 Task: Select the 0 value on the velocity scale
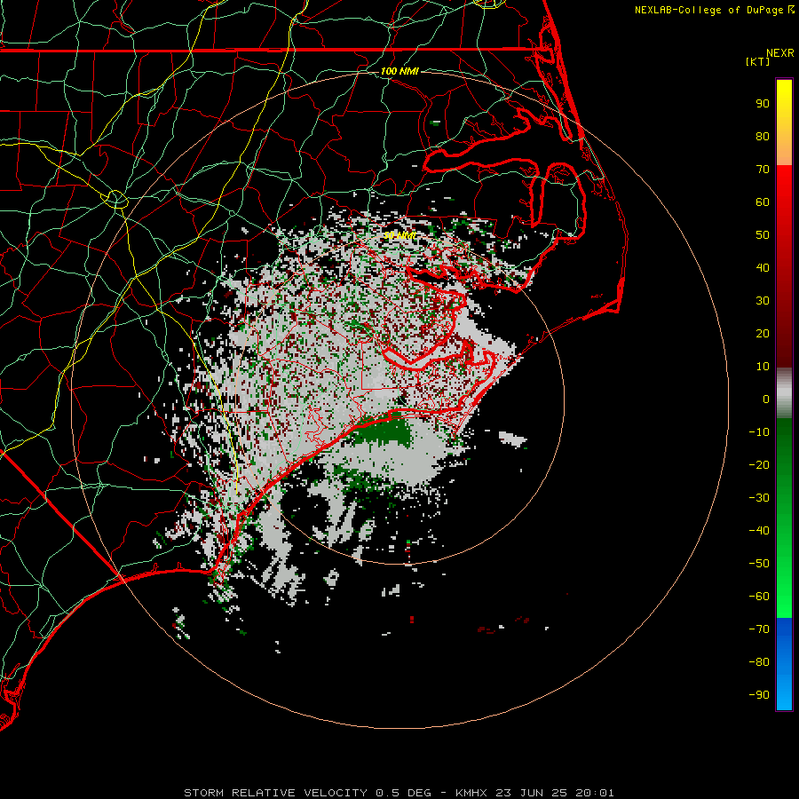(766, 399)
